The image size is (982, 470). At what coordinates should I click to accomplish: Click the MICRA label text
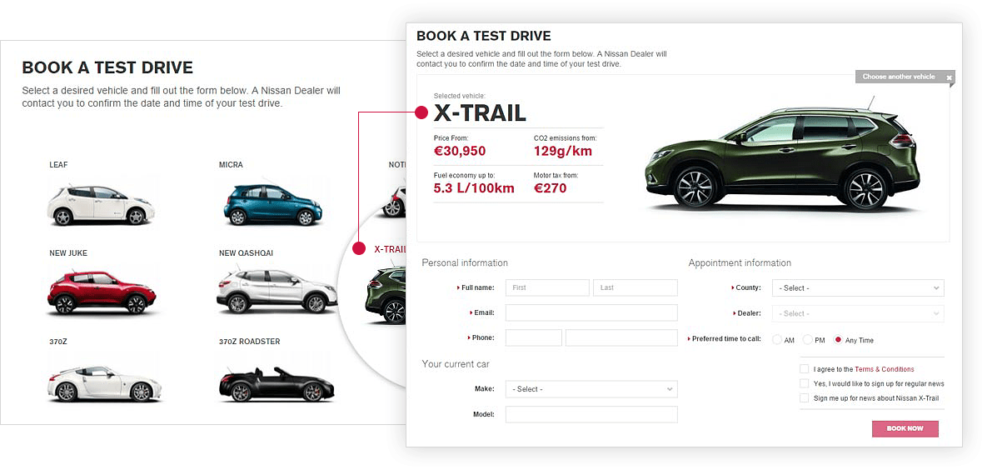(x=231, y=165)
